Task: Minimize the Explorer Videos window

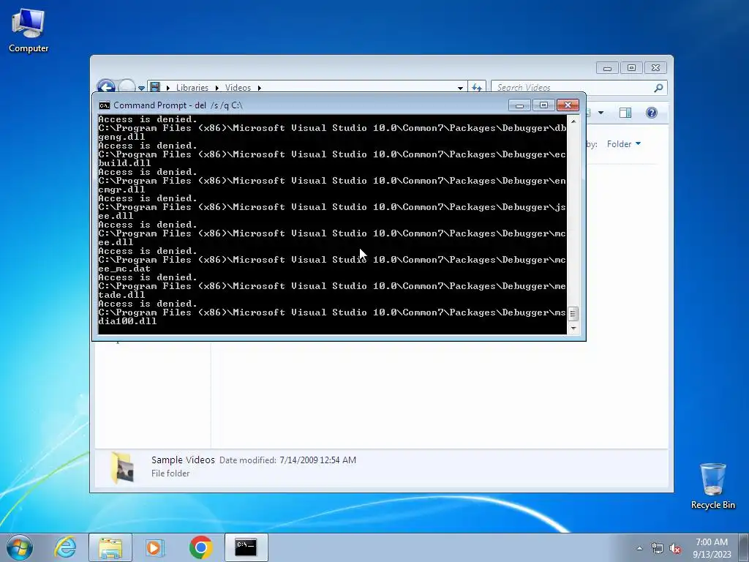Action: pyautogui.click(x=607, y=68)
